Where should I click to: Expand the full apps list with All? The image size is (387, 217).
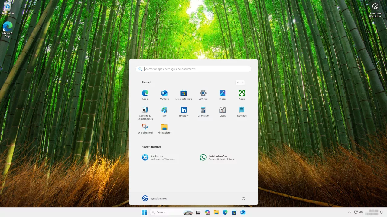point(240,82)
